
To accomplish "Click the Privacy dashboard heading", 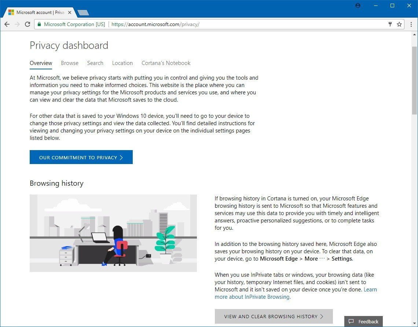I will tap(69, 46).
